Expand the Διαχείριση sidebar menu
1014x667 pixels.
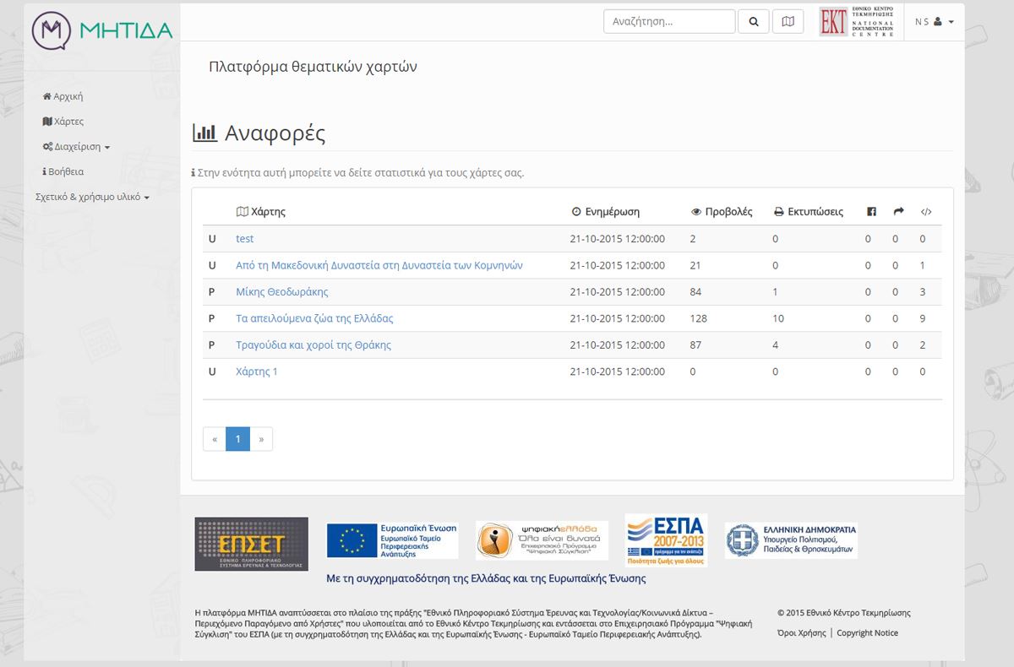[77, 147]
